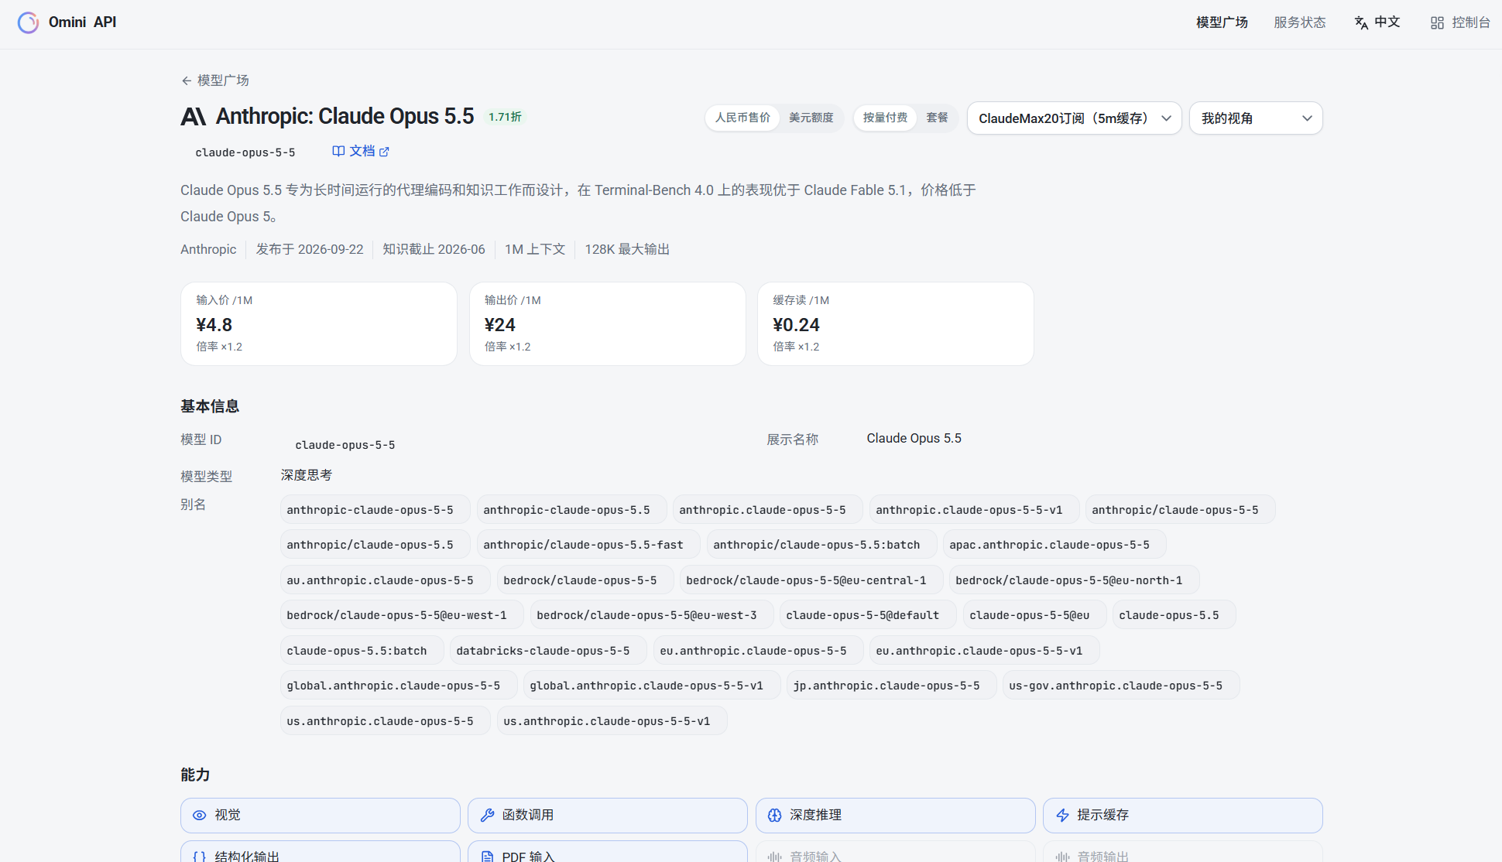The height and width of the screenshot is (862, 1502).
Task: Click the language translate icon
Action: [x=1361, y=22]
